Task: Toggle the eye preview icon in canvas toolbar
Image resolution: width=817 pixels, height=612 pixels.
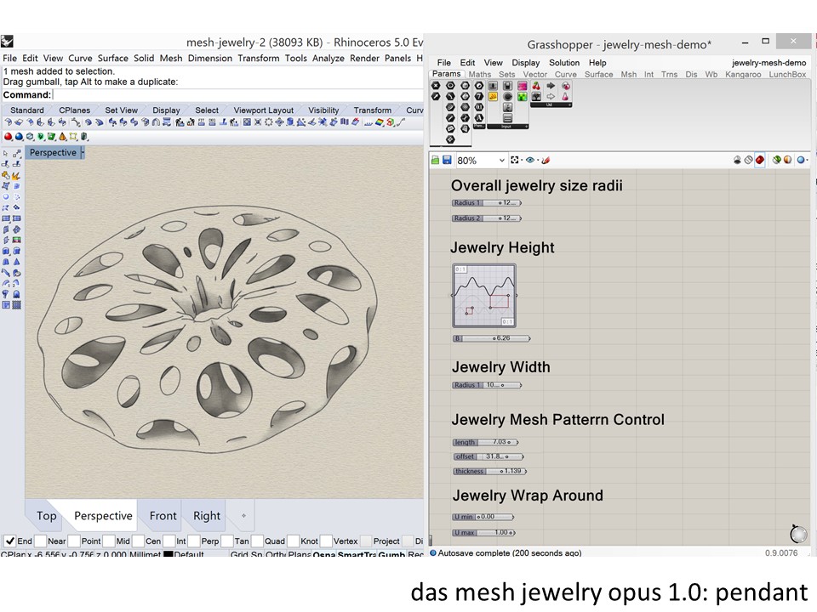Action: pos(531,160)
